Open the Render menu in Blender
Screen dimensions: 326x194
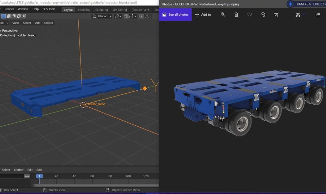pos(9,9)
